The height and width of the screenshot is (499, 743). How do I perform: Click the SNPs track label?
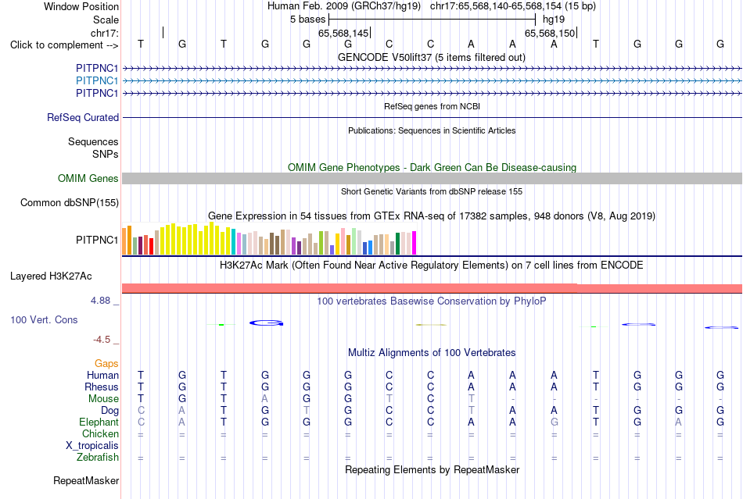click(106, 154)
